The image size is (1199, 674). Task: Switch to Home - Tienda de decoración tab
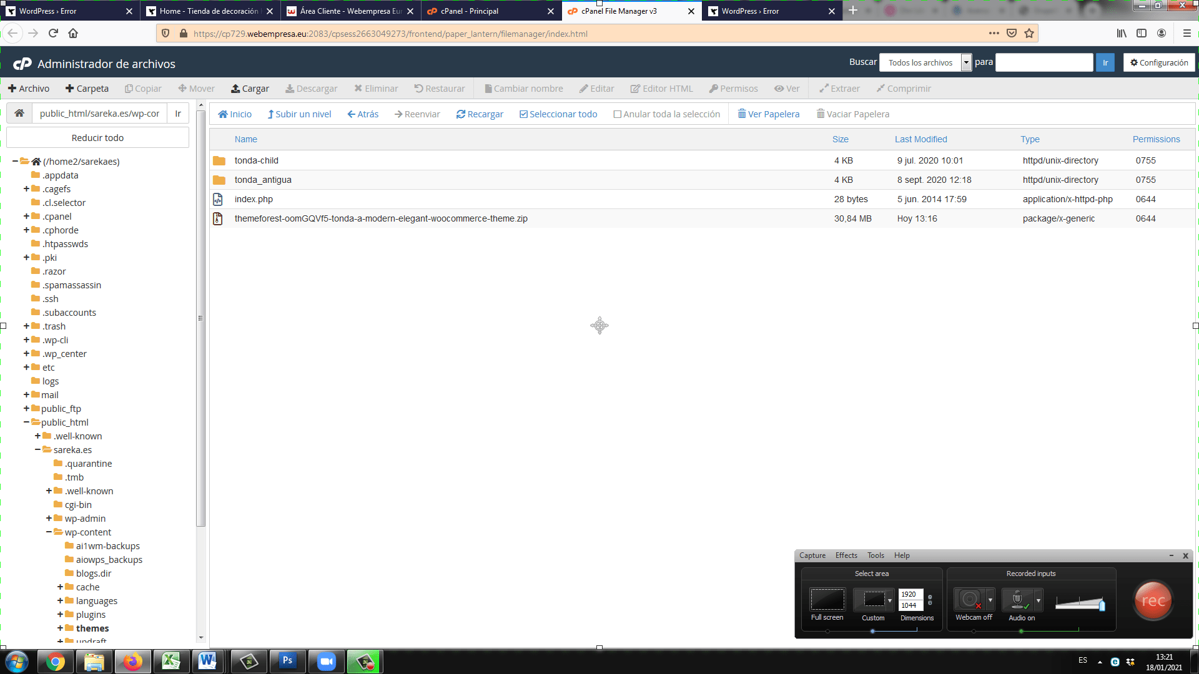pos(209,11)
